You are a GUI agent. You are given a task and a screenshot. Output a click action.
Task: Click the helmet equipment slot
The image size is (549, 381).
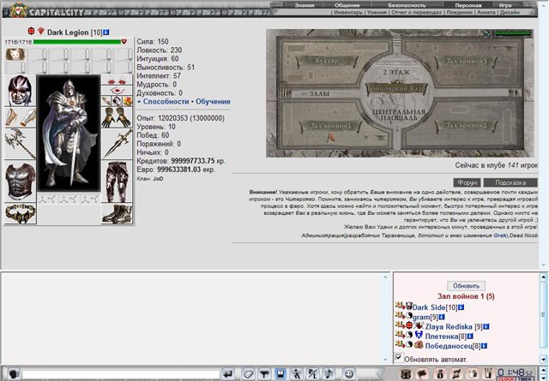click(21, 90)
